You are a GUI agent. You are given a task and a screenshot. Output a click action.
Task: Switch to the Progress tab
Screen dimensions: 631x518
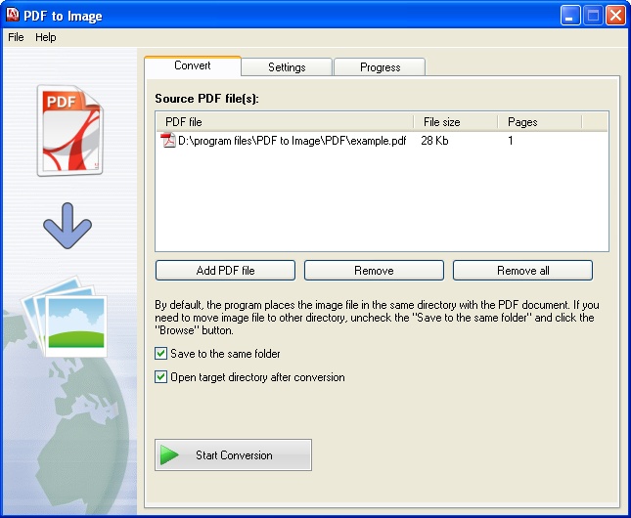tap(380, 67)
